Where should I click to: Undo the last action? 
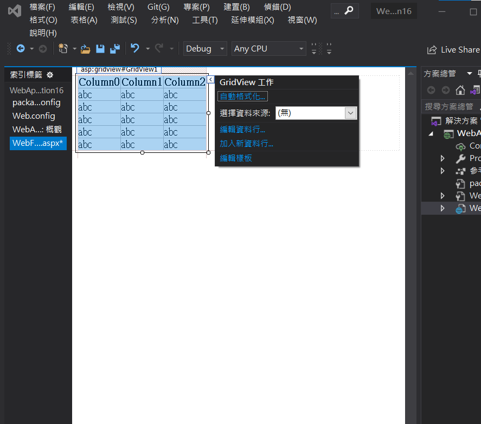(x=135, y=48)
